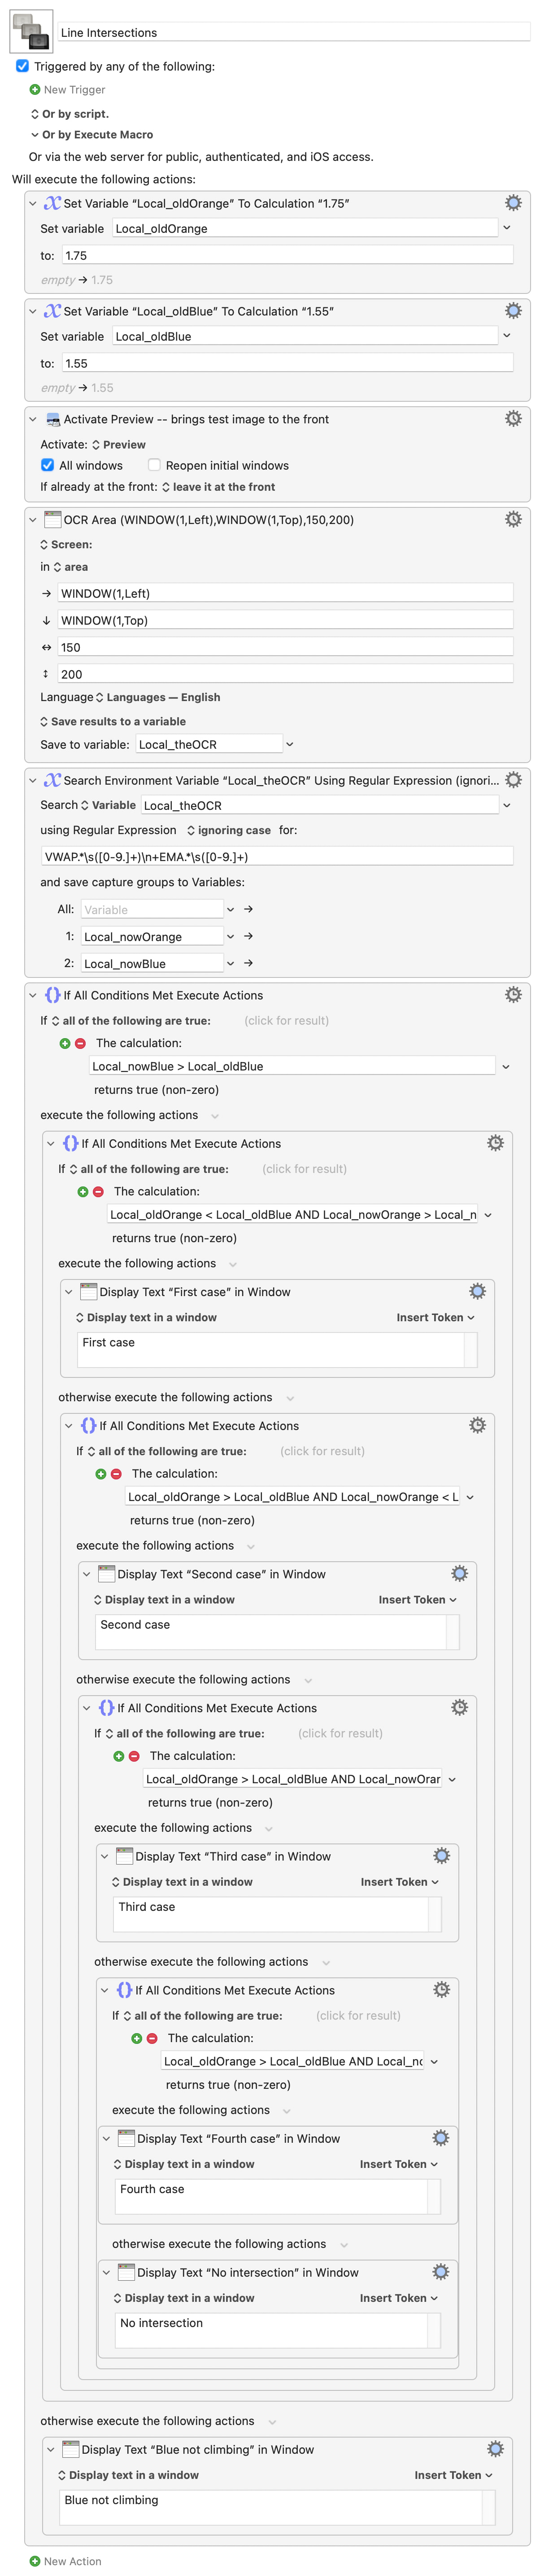
Task: Open gear menu for Display Text Fourth case action
Action: click(440, 2137)
